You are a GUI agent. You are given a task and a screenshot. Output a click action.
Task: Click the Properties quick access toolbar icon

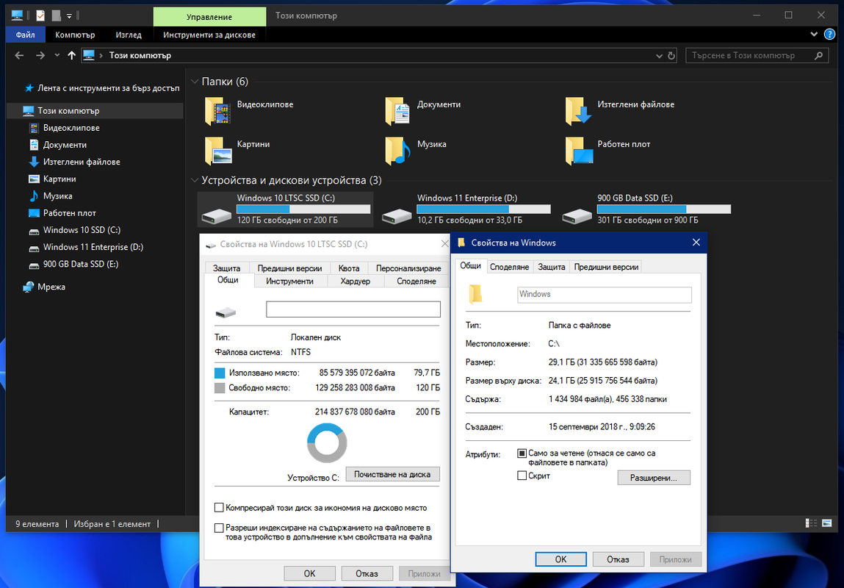pos(40,15)
